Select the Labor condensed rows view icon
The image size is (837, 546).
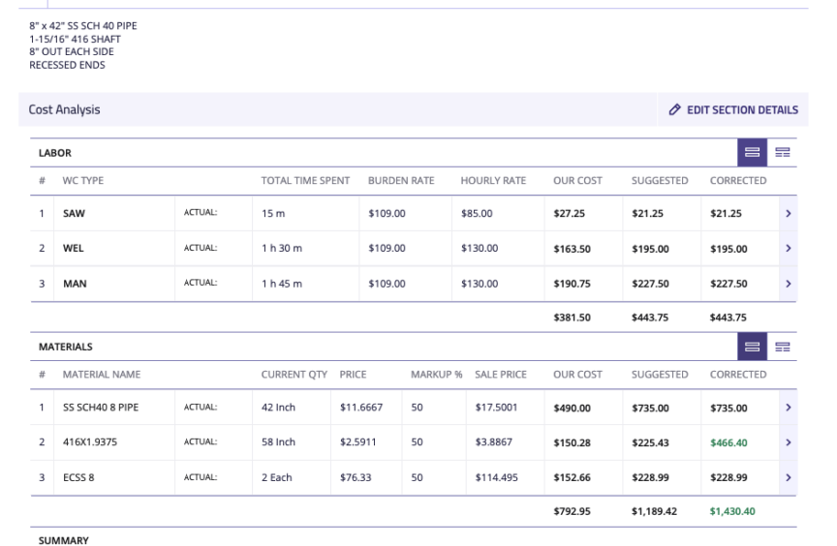(x=752, y=152)
